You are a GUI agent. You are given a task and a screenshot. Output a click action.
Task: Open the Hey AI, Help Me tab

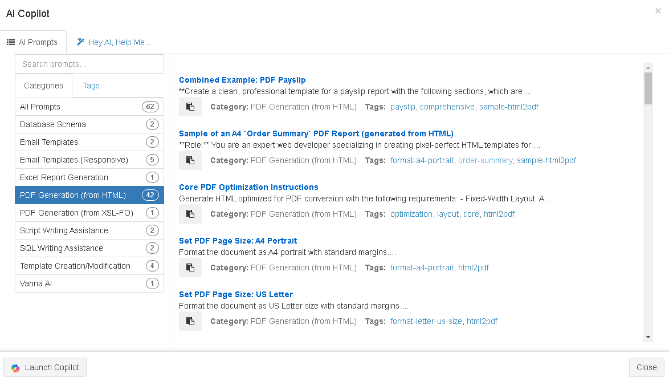click(x=114, y=42)
